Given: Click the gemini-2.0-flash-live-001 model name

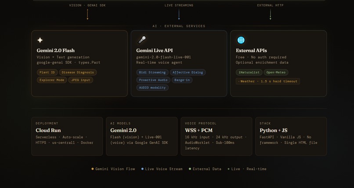Looking at the screenshot, I should pyautogui.click(x=164, y=57).
